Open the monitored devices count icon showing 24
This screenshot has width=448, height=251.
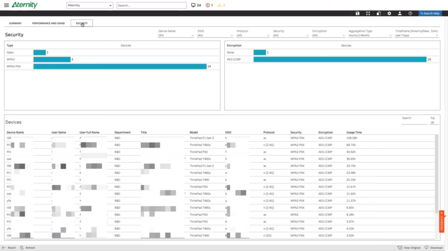tap(196, 5)
